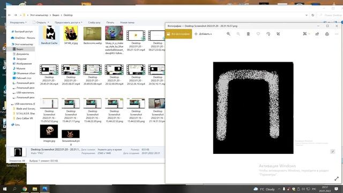The image size is (343, 193).
Task: Show hidden system tray icons
Action: point(279,189)
